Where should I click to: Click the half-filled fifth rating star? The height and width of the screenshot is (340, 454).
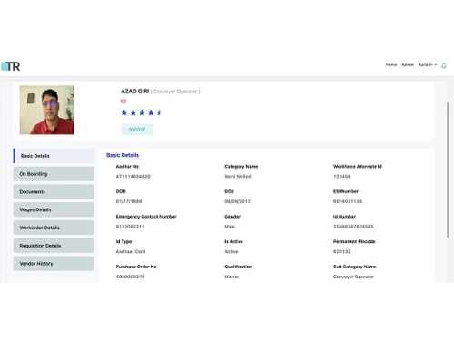[159, 112]
